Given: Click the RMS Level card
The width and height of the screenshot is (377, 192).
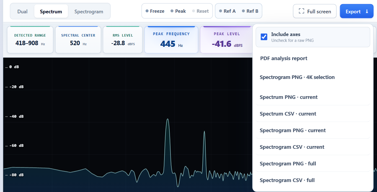Looking at the screenshot, I should tap(123, 40).
